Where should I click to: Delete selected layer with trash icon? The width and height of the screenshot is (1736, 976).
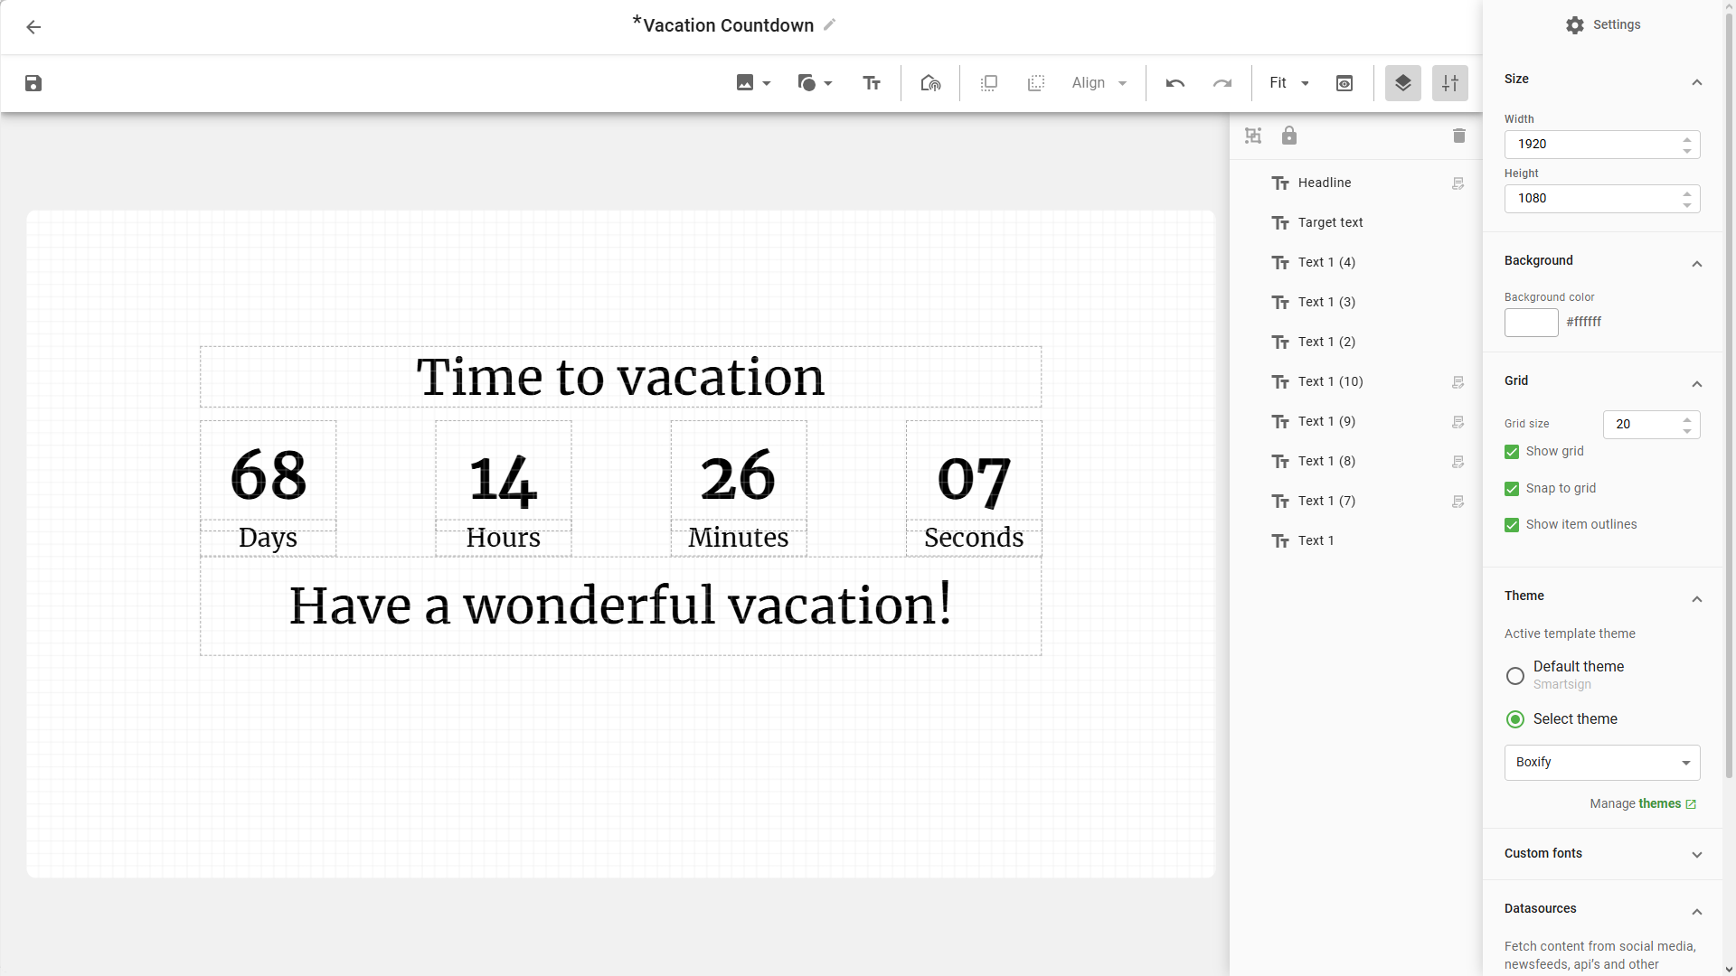1458,136
